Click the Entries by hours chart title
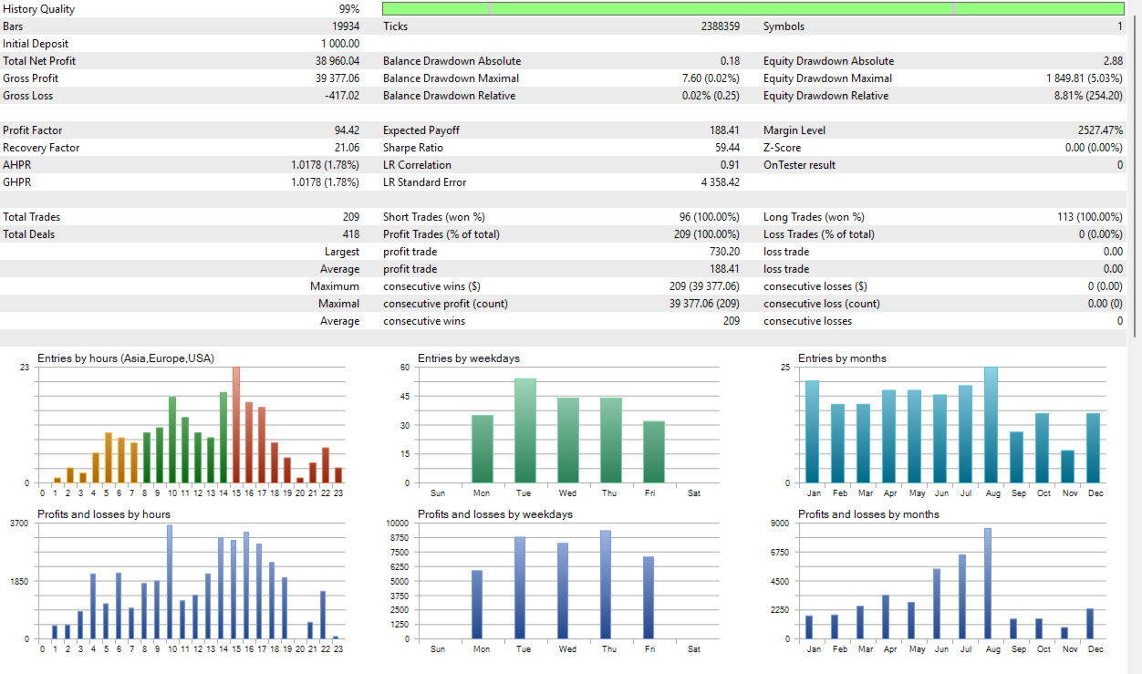1142x674 pixels. tap(126, 358)
